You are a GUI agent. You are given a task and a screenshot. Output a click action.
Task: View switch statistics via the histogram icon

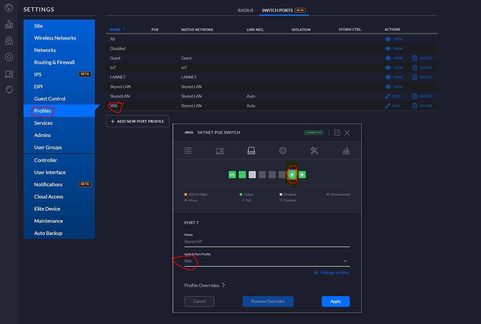(346, 150)
